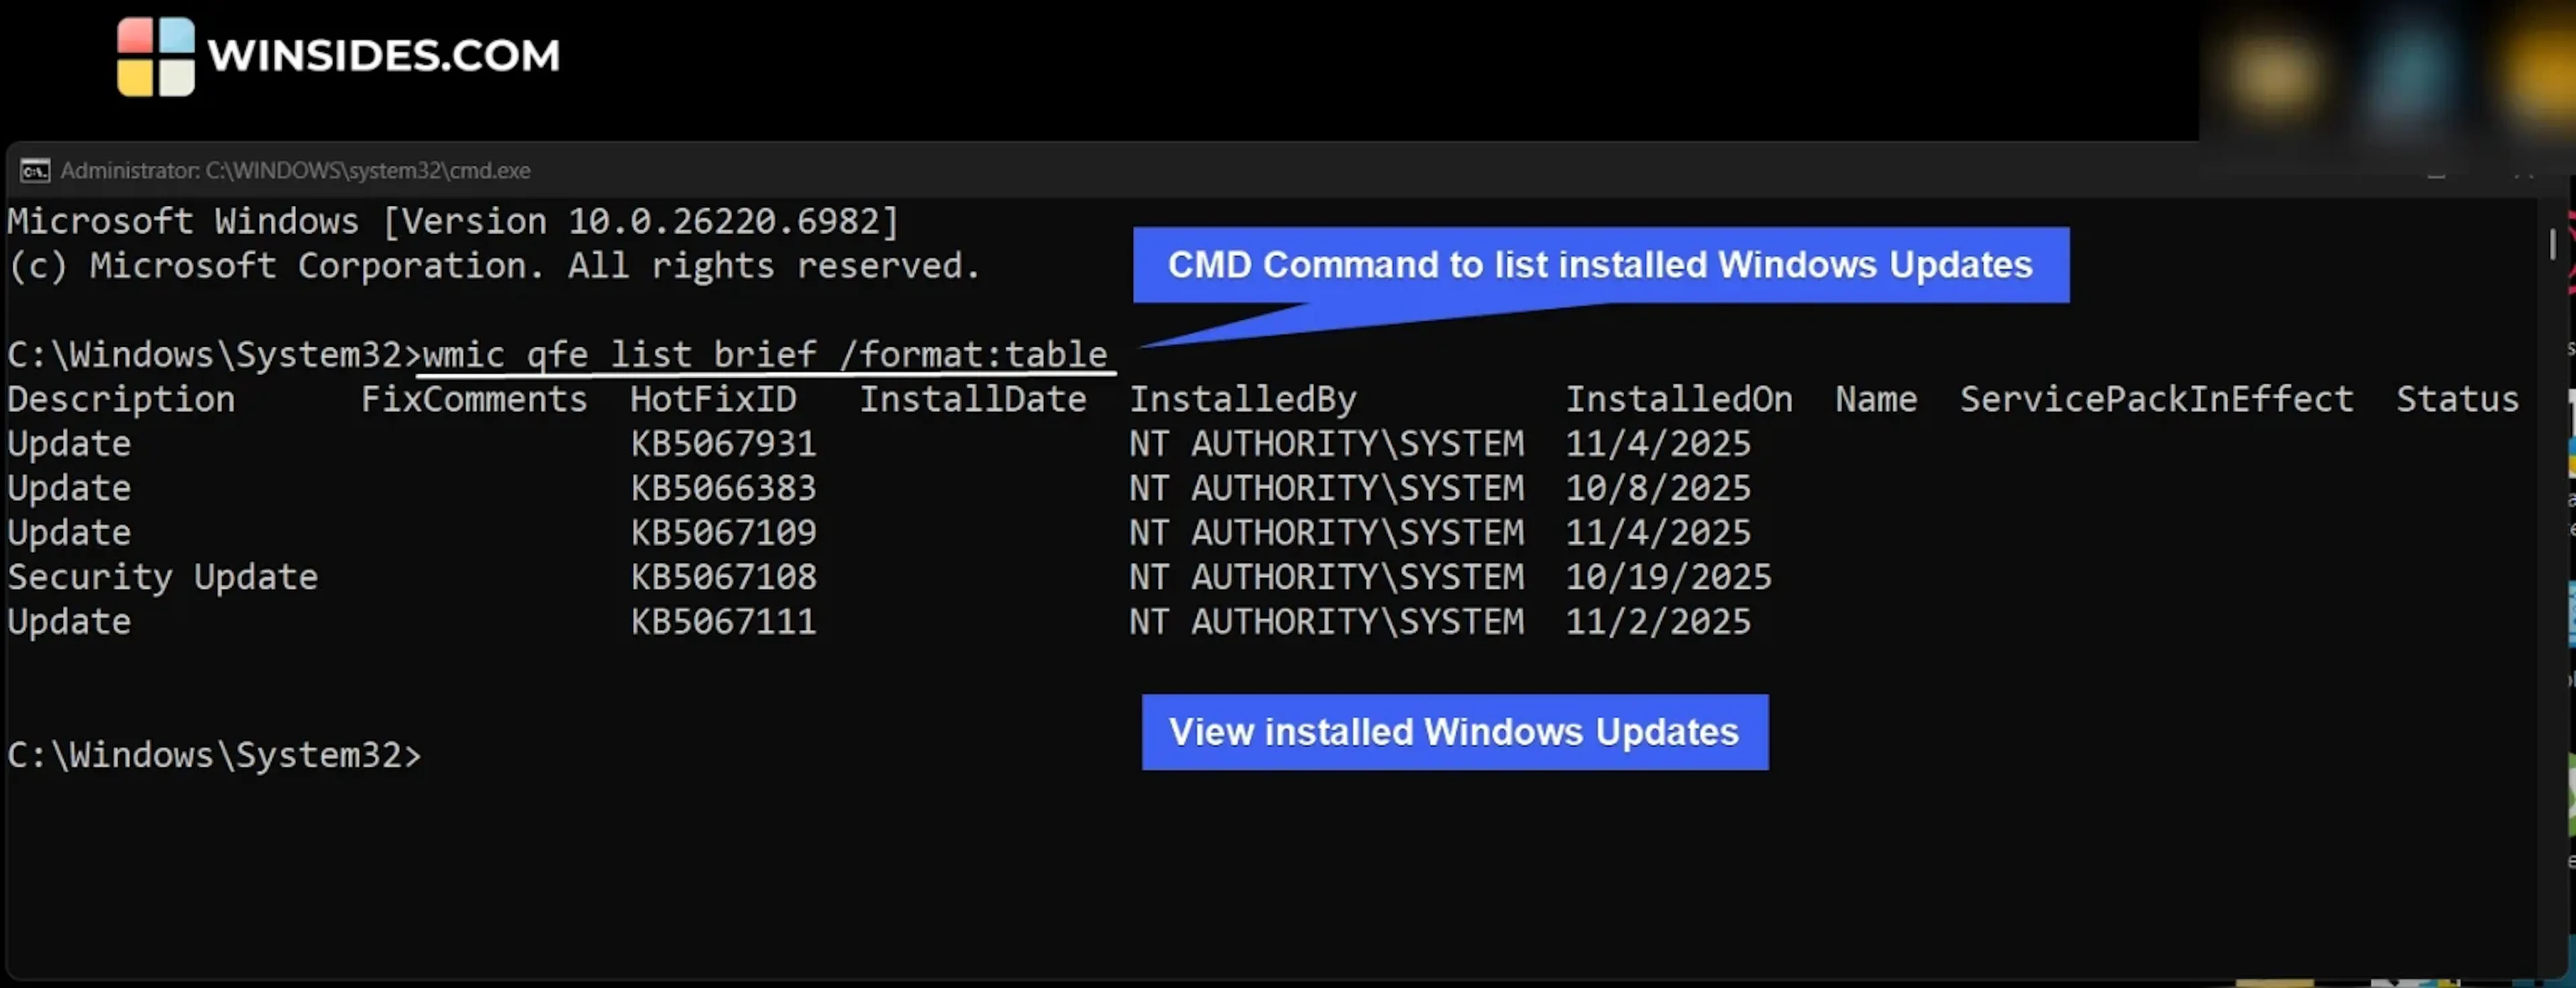2576x988 pixels.
Task: Click the 'Description' column header
Action: click(x=121, y=400)
